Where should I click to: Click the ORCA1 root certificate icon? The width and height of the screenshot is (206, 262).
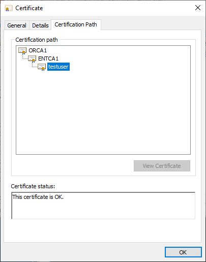point(22,51)
